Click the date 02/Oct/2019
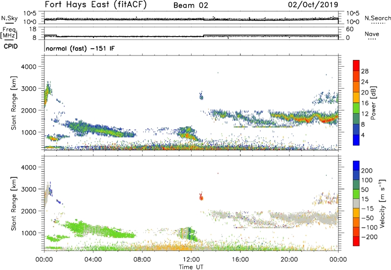This screenshot has height=270, width=391. click(313, 5)
